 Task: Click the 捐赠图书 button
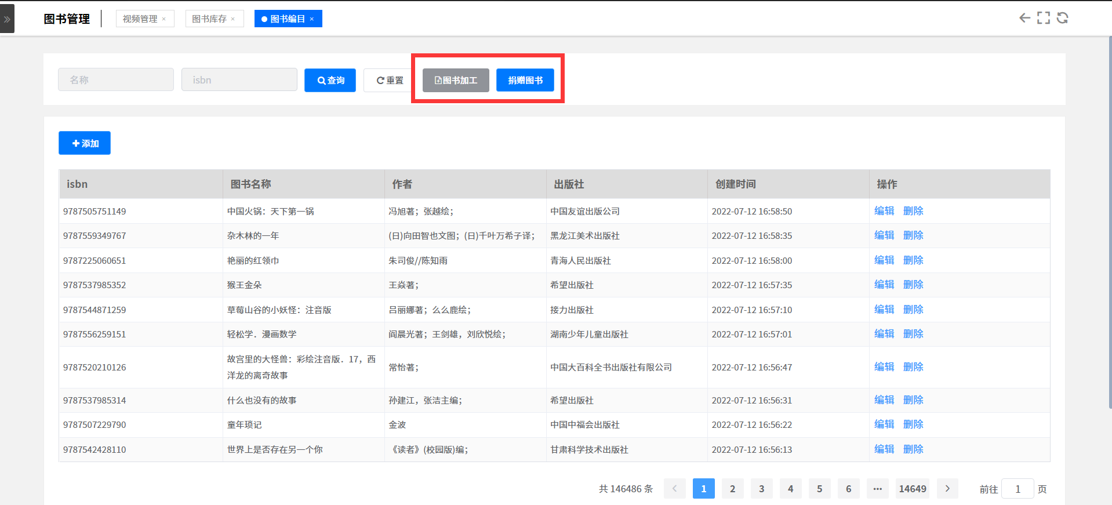click(x=525, y=81)
